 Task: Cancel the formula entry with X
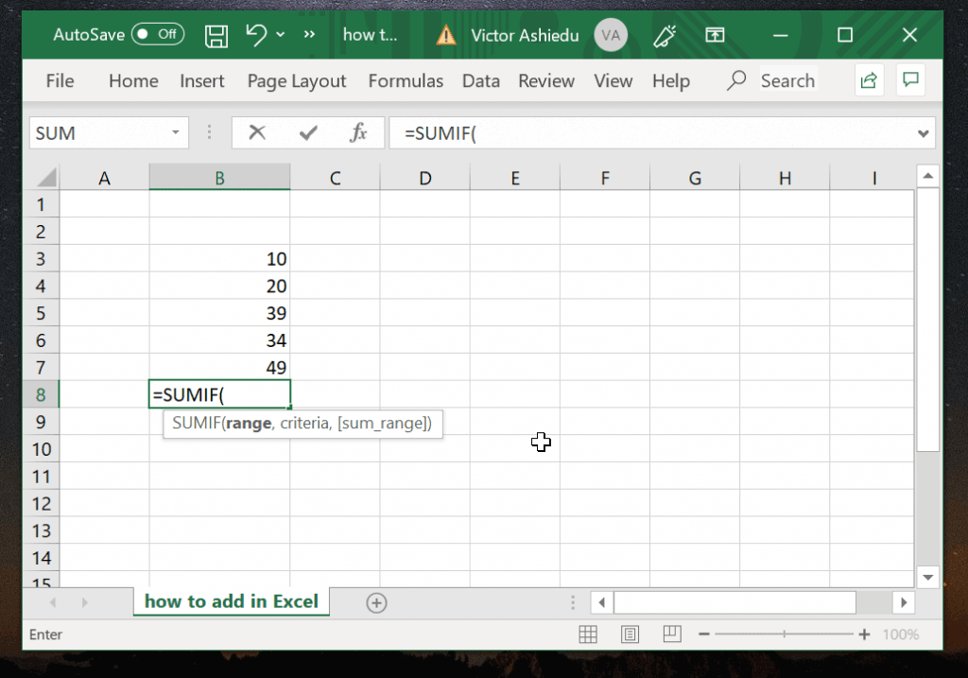pos(257,132)
